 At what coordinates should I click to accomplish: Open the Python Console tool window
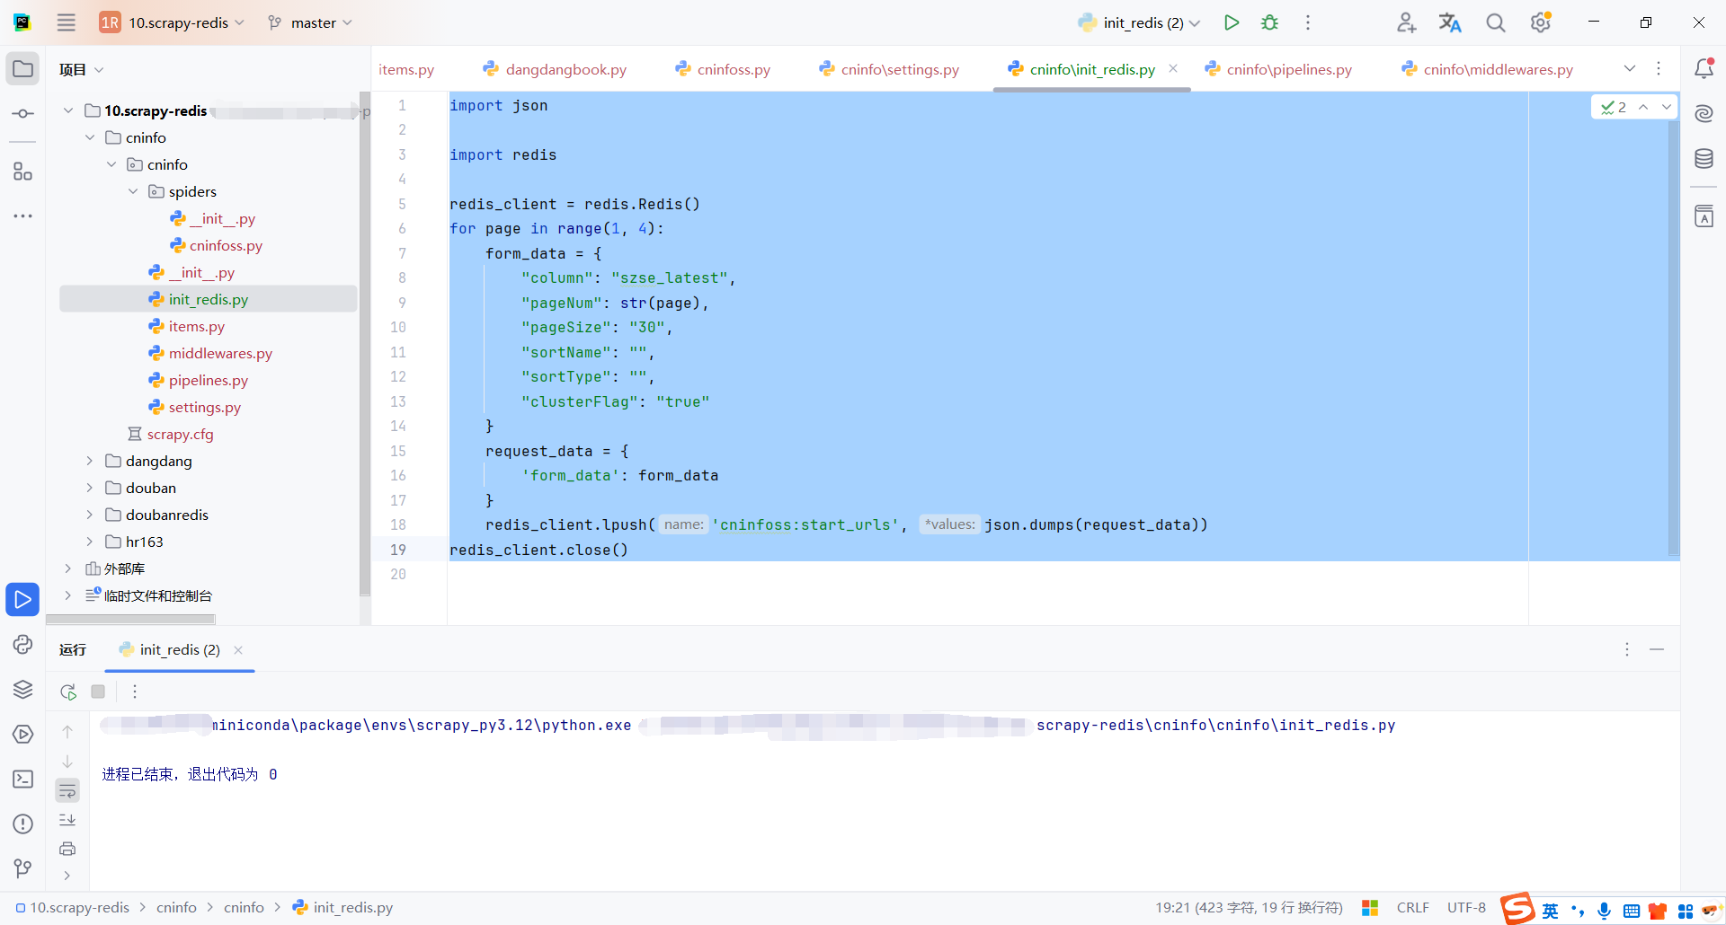pyautogui.click(x=22, y=644)
